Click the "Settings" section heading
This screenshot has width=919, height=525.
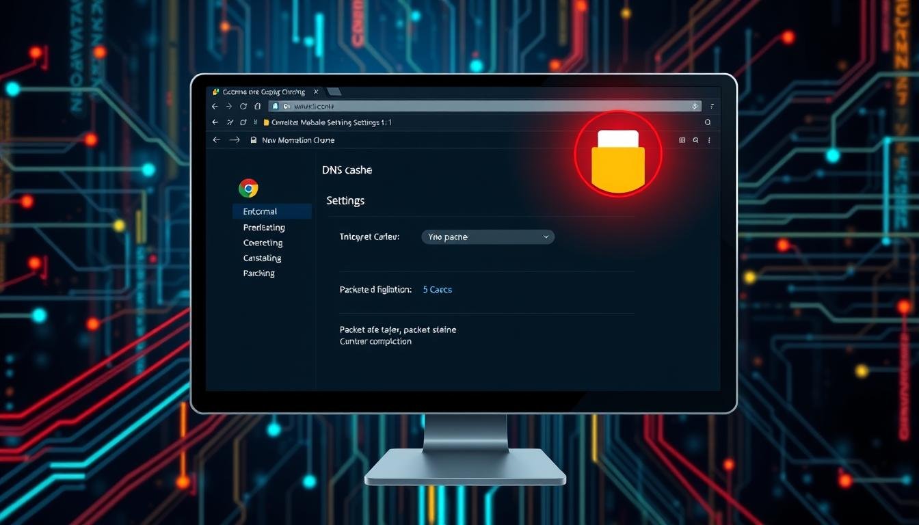pyautogui.click(x=345, y=200)
